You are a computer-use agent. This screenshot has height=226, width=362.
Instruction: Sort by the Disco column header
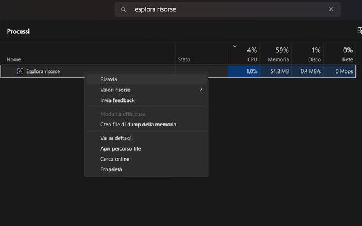click(x=308, y=53)
